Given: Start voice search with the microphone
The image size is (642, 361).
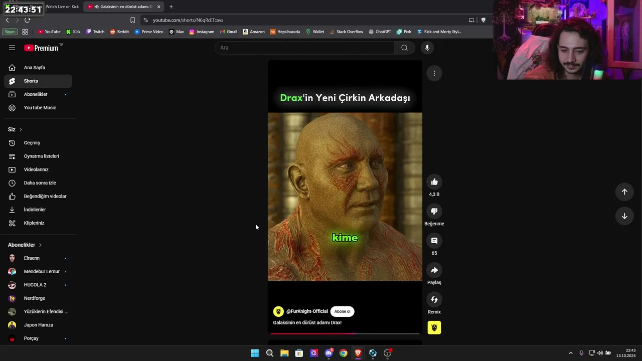Looking at the screenshot, I should tap(427, 48).
